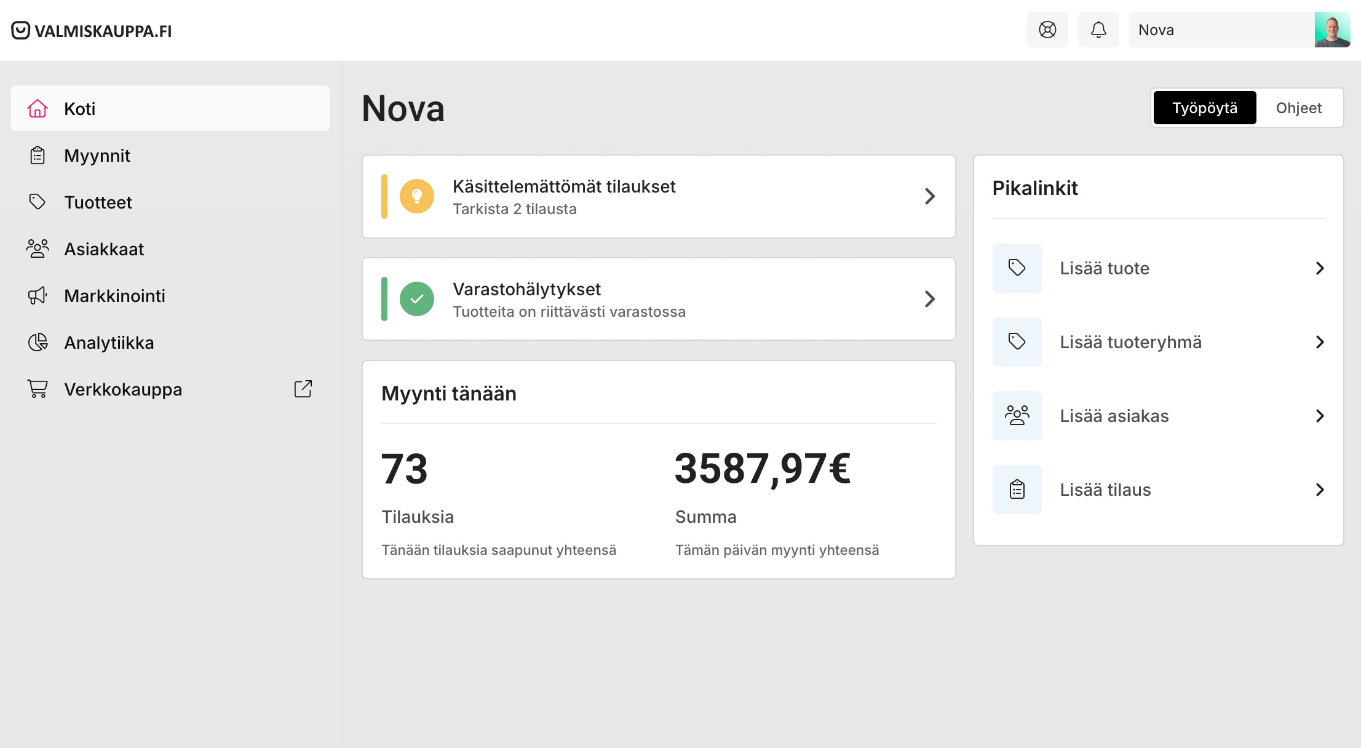The height and width of the screenshot is (748, 1361).
Task: Click the Analytiikka pie chart icon
Action: [x=38, y=343]
